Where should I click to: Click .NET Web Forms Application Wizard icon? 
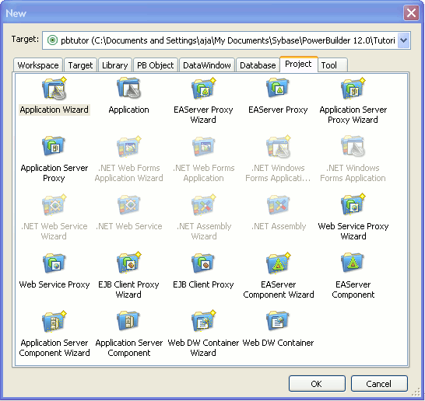128,146
